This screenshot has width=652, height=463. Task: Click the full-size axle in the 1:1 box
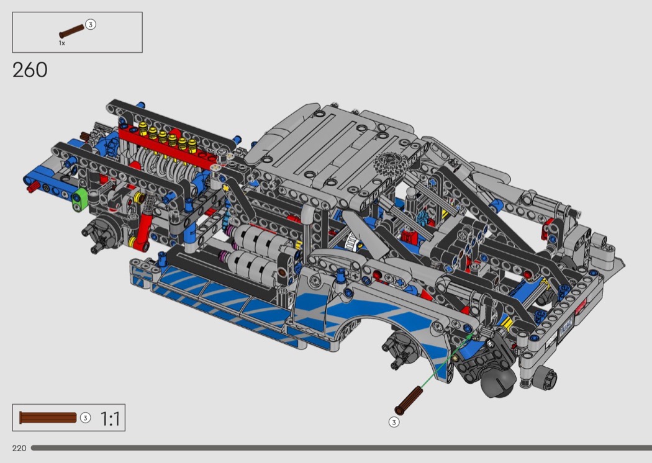(48, 418)
